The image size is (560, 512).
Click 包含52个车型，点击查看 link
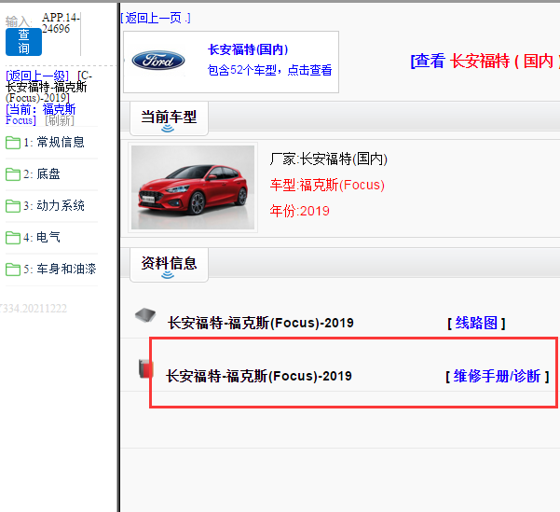click(x=269, y=70)
